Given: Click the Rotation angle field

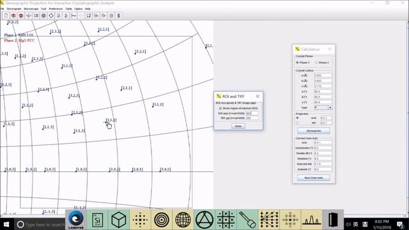Looking at the screenshot, I should click(x=323, y=158).
